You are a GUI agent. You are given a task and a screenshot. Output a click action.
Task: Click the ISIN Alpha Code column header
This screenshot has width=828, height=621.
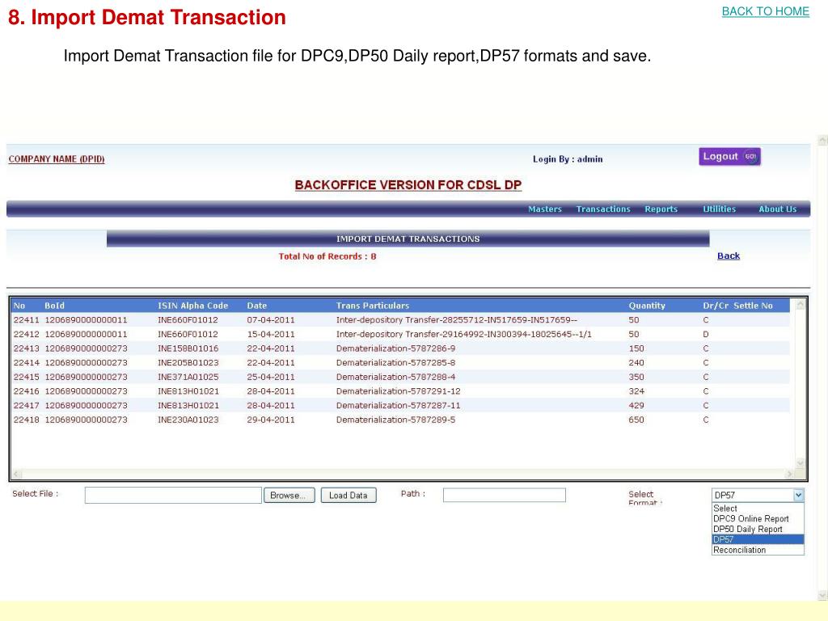point(192,306)
